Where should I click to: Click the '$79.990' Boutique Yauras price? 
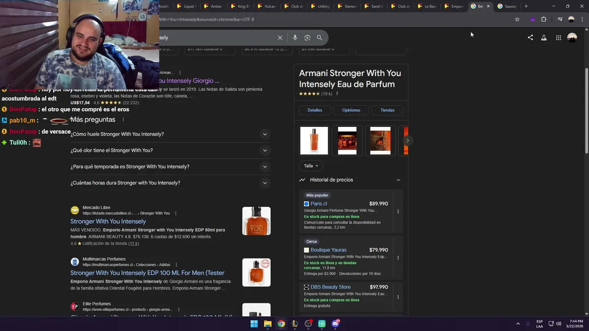[x=378, y=250]
